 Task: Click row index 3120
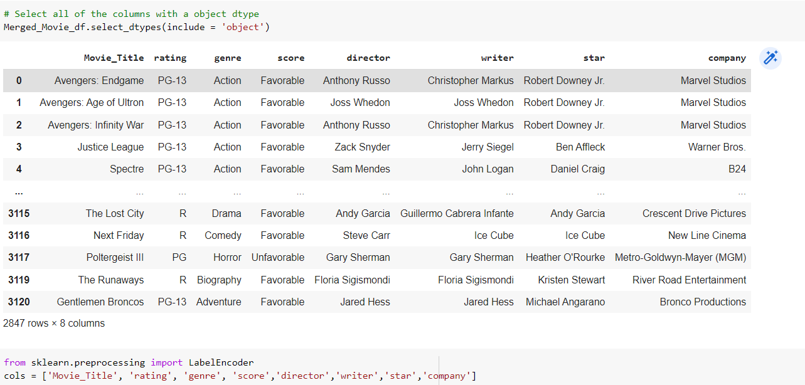click(19, 302)
